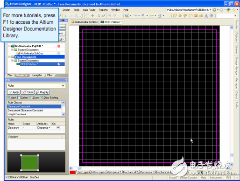
Task: Click the Select Inside Area icon
Action: click(87, 15)
